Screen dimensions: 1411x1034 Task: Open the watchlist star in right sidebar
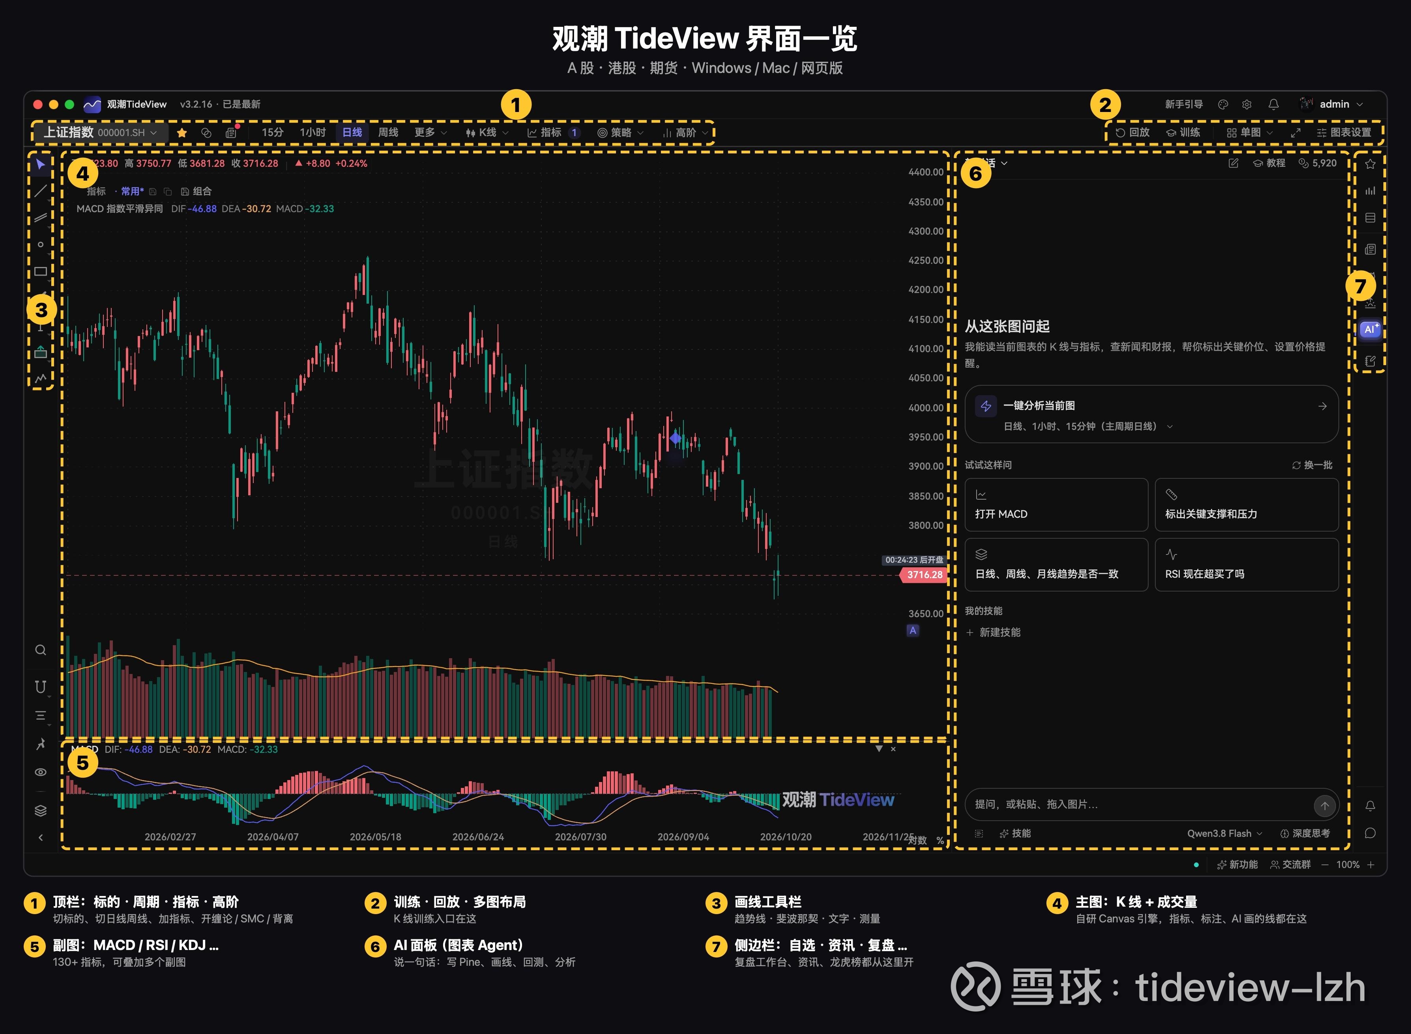pos(1370,164)
